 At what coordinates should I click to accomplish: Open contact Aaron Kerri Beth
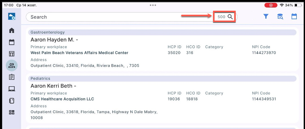pos(53,86)
